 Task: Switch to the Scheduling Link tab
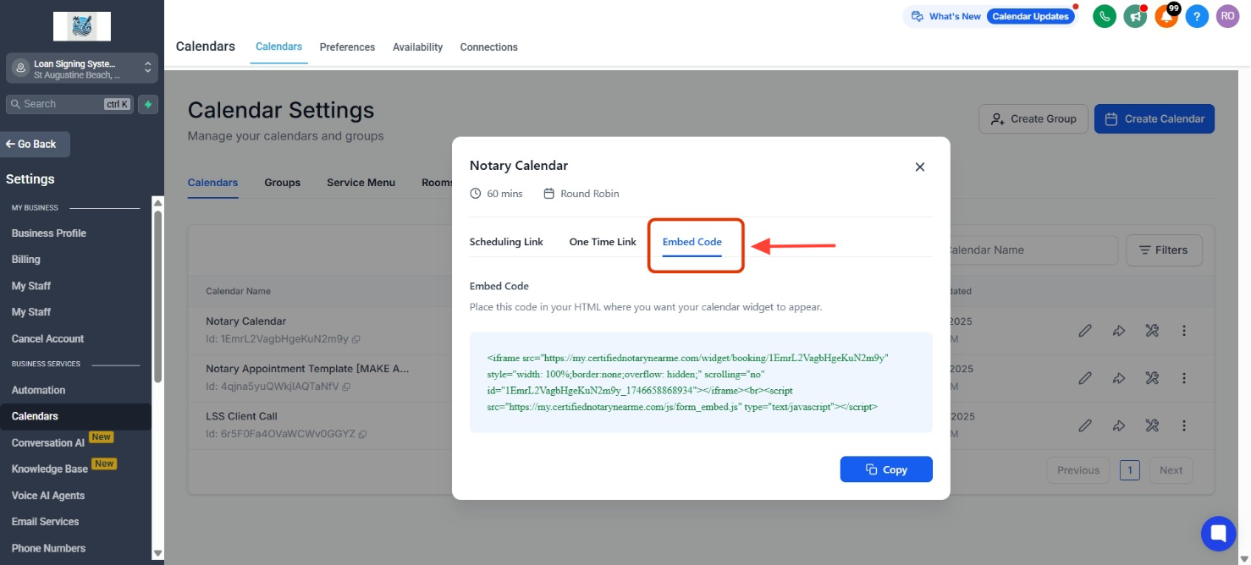click(506, 242)
